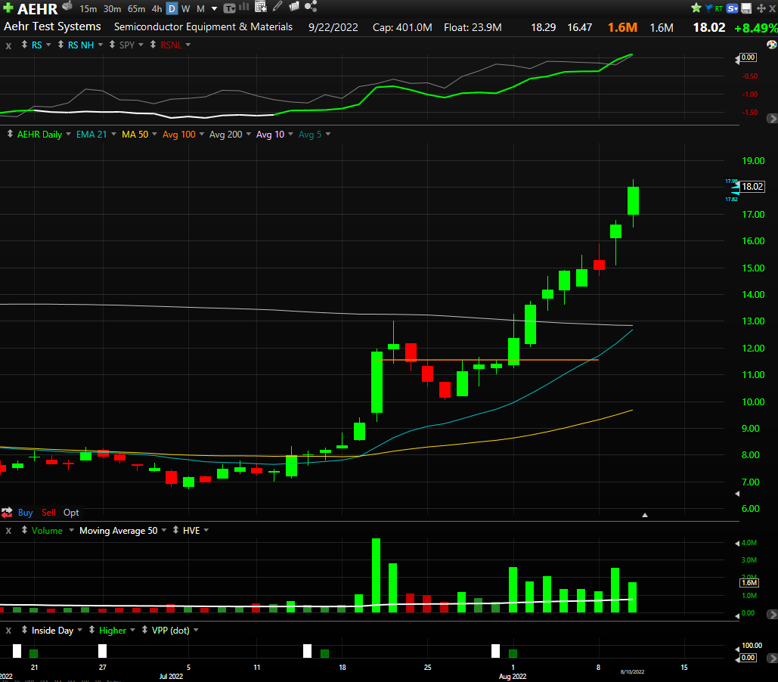This screenshot has width=778, height=682.
Task: Open the timeframe dropdown arrow
Action: click(x=215, y=9)
